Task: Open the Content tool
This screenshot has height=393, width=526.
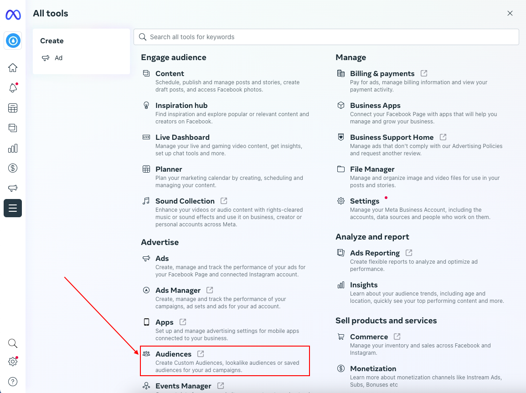Action: 170,74
